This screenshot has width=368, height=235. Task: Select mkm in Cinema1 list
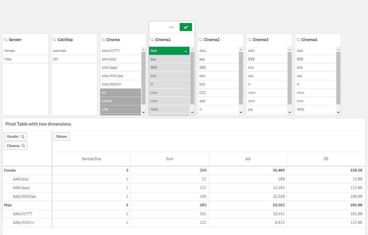tap(169, 93)
